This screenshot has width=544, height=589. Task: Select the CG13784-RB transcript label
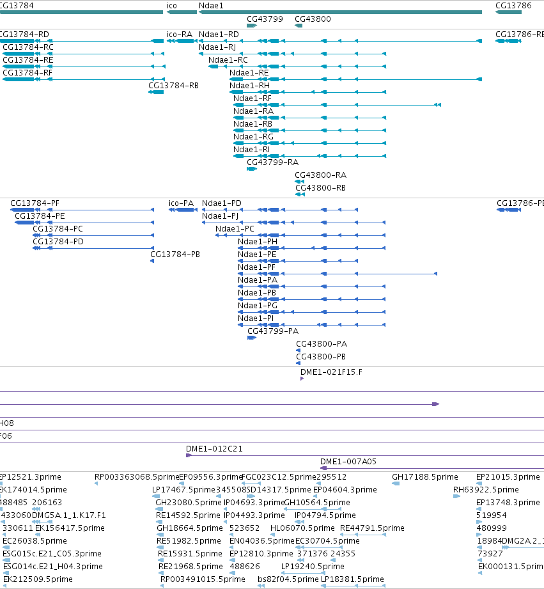[x=173, y=85]
